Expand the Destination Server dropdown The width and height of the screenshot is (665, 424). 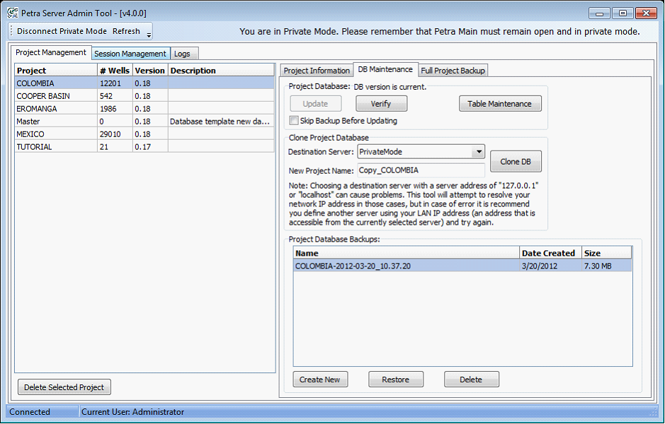(478, 151)
